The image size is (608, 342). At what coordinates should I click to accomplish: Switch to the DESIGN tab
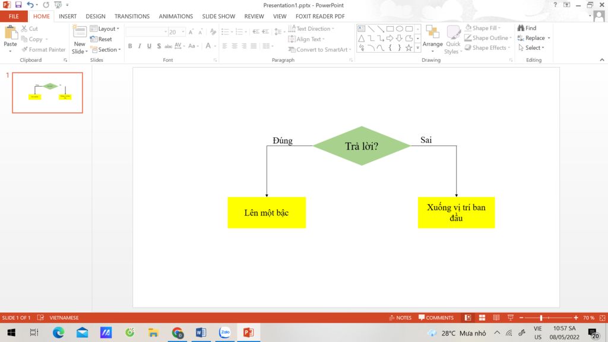(x=96, y=16)
